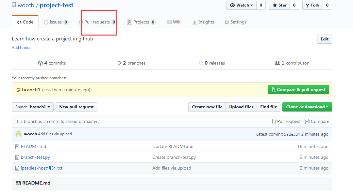
Task: Open the Create branch-test.py commit message
Action: coord(174,157)
